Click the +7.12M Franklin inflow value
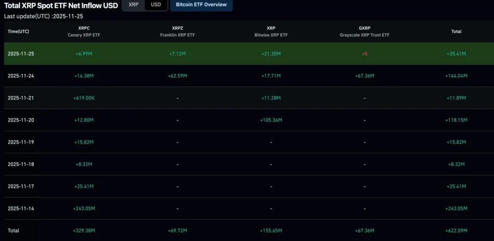 tap(178, 54)
